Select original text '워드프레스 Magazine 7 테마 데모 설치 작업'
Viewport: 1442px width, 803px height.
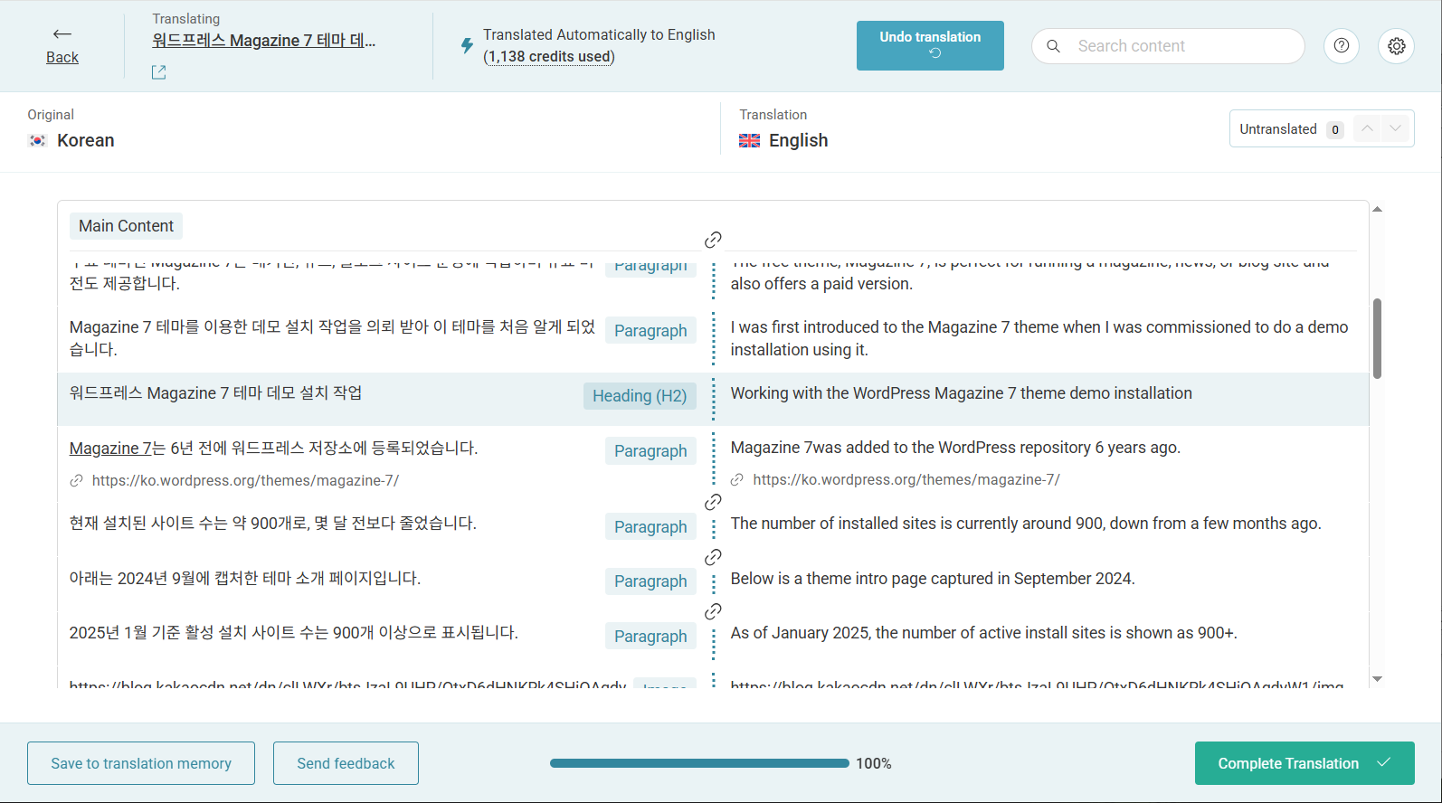(x=215, y=393)
